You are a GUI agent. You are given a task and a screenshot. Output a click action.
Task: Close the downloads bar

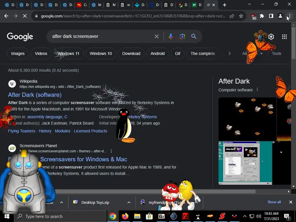click(x=291, y=202)
